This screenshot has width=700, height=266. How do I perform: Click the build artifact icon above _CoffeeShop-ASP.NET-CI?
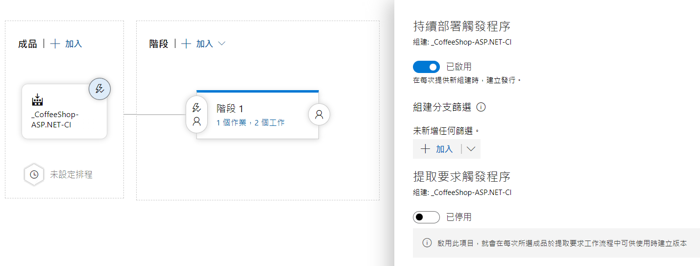coord(37,100)
